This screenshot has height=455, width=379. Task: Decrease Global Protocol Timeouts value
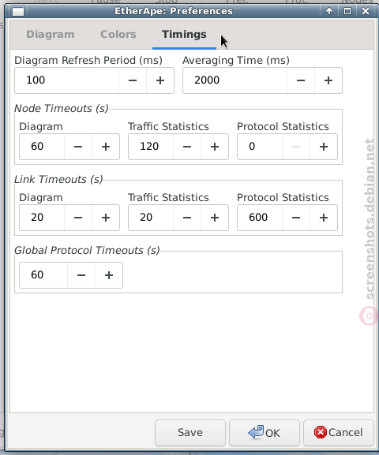point(81,275)
